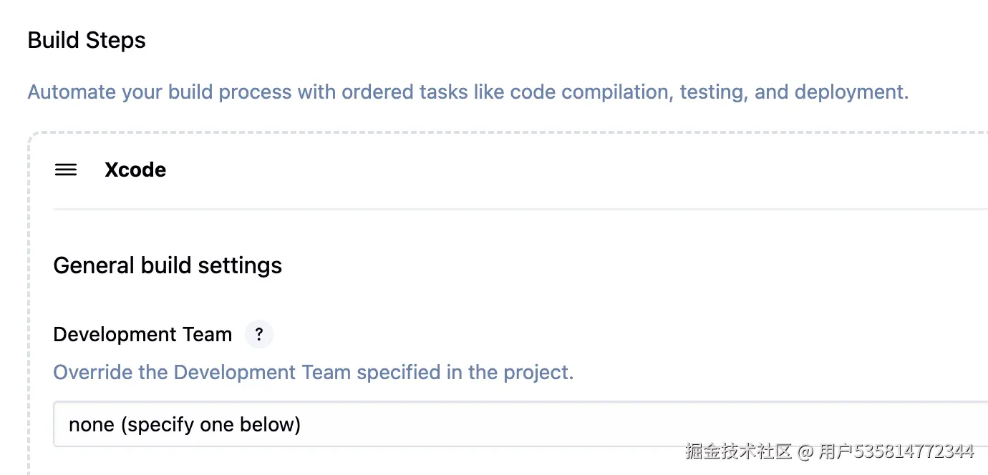Open the Development Team help question mark
Image resolution: width=988 pixels, height=475 pixels.
pyautogui.click(x=259, y=334)
